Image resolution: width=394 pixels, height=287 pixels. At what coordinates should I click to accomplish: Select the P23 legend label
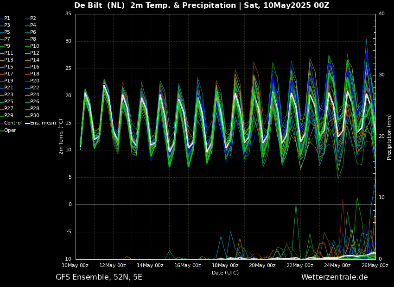(6, 94)
